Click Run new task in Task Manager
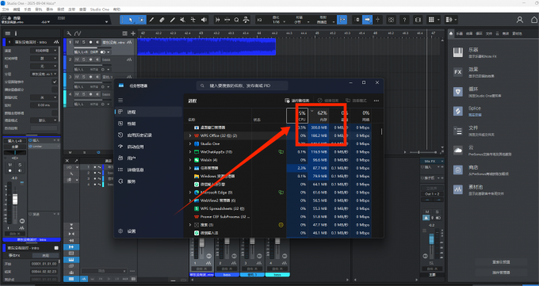 point(297,101)
